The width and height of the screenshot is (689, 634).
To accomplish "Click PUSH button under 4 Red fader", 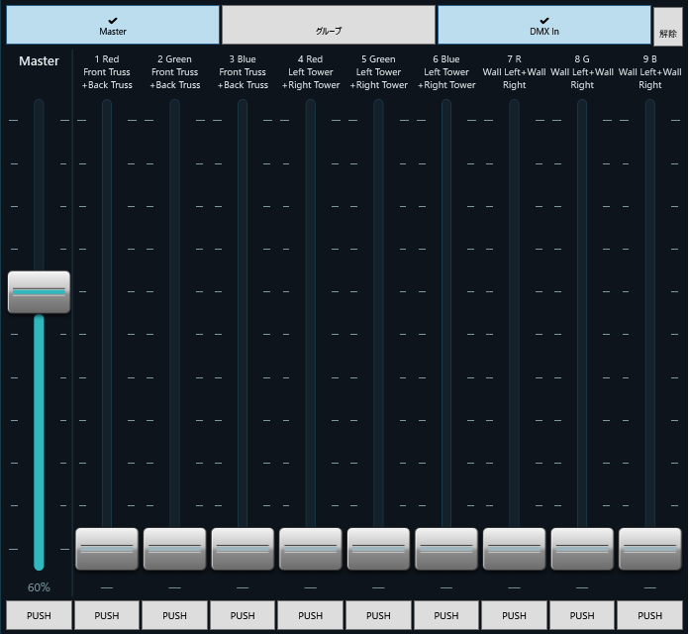I will 310,615.
